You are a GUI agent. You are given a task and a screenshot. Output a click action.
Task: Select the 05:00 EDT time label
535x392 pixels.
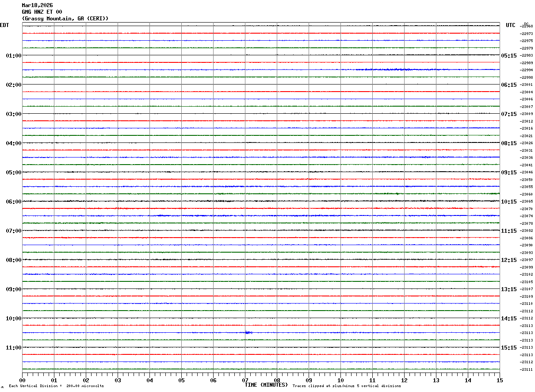point(14,173)
